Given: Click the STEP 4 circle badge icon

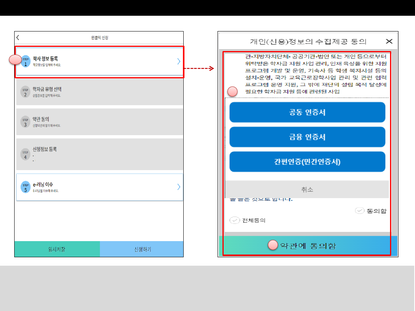Looking at the screenshot, I should point(25,154).
